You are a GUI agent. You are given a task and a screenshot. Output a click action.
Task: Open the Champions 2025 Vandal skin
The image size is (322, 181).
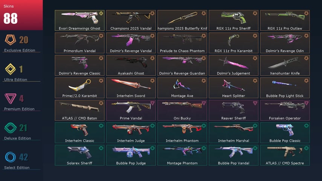tap(131, 21)
